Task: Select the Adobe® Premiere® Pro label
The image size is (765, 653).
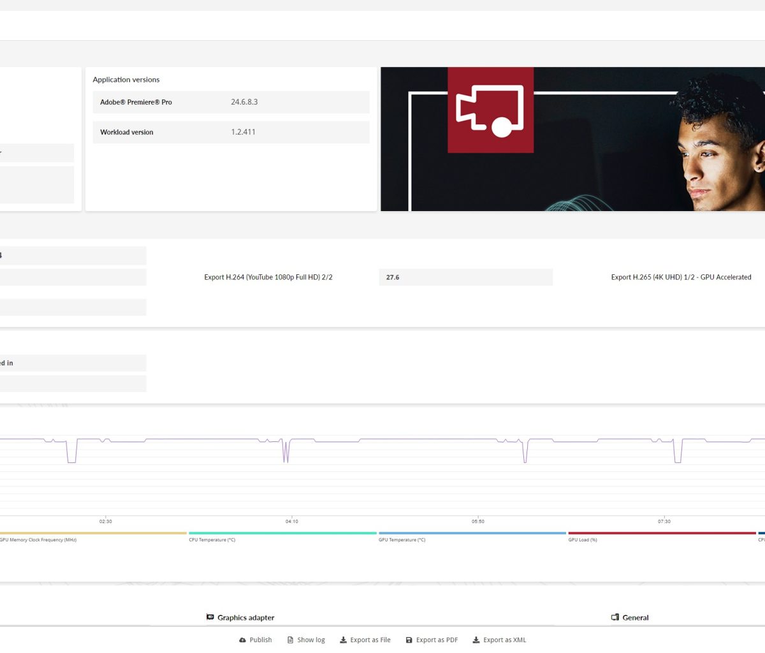Action: click(x=136, y=102)
